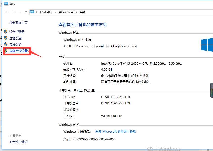Open 安全性与维护 link
The height and width of the screenshot is (151, 213).
click(18, 142)
